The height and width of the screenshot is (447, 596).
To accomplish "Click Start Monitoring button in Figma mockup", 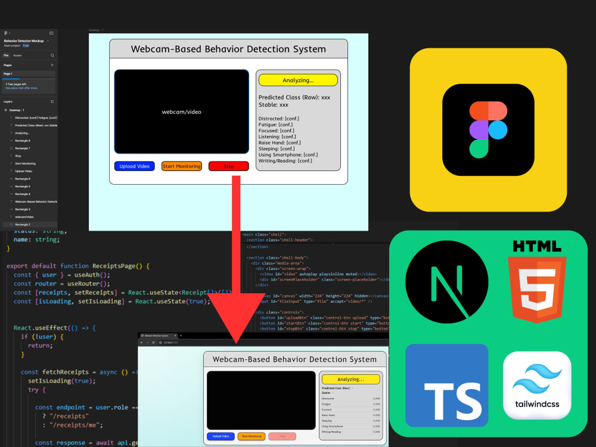I will point(182,166).
